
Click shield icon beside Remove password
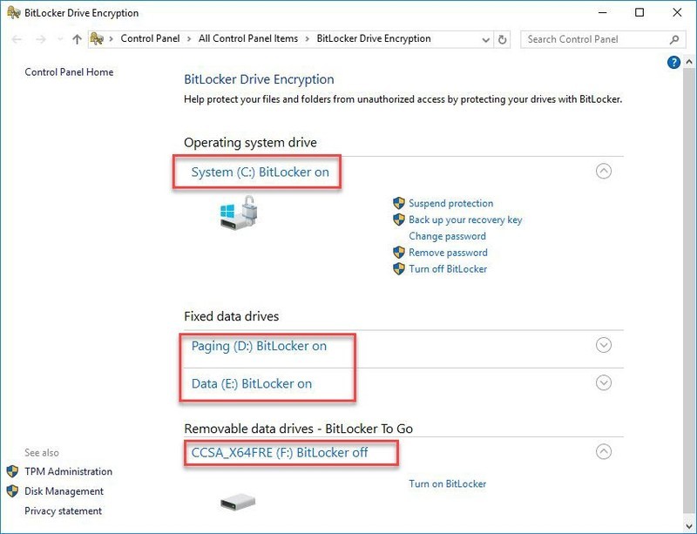point(399,253)
